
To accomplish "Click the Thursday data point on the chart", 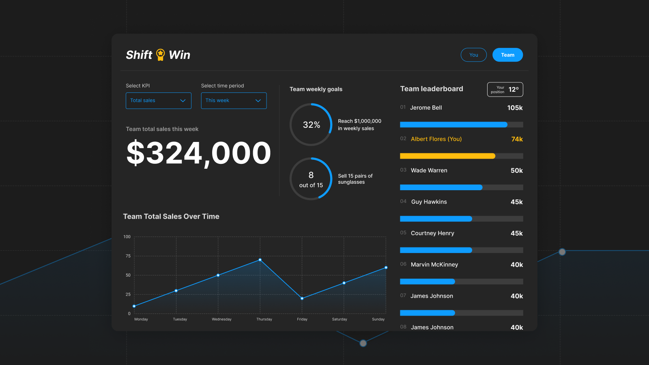I will (260, 260).
